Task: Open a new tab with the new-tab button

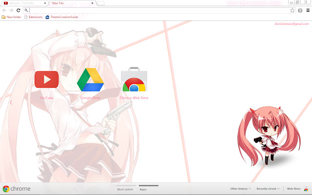Action: coord(101,3)
